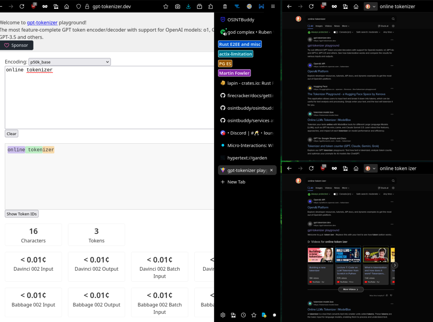Open the downloads panel

[x=188, y=6]
